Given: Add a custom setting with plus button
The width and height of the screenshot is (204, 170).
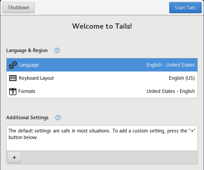Looking at the screenshot, I should [14, 157].
